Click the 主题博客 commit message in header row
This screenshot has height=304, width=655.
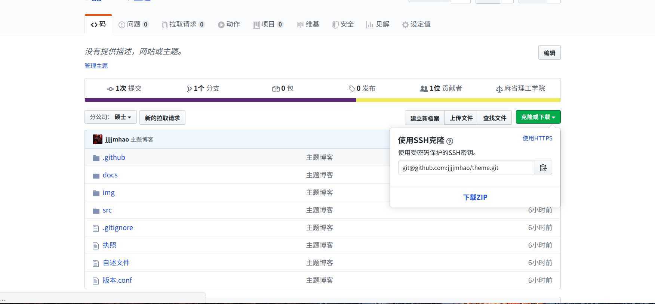point(142,140)
